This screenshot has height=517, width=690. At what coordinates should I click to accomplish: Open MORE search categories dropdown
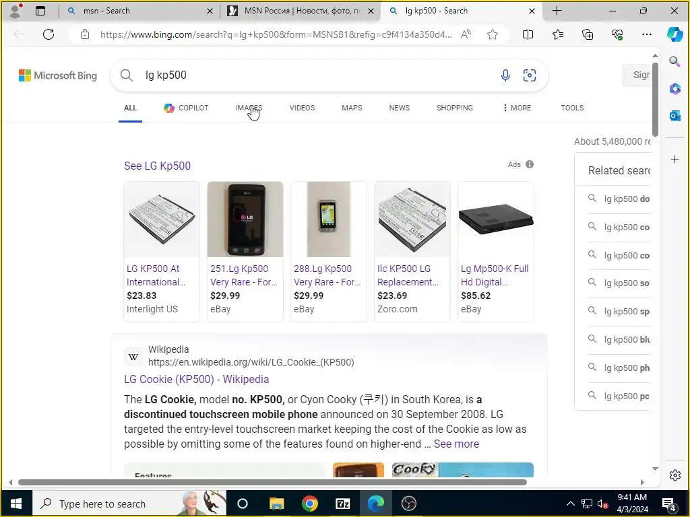pos(517,108)
